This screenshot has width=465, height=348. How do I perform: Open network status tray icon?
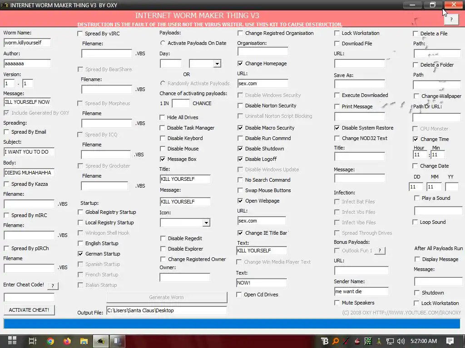point(390,341)
